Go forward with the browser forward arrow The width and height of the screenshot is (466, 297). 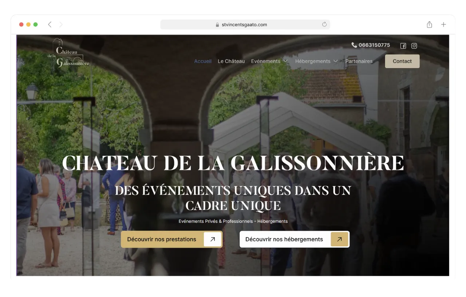(x=61, y=24)
